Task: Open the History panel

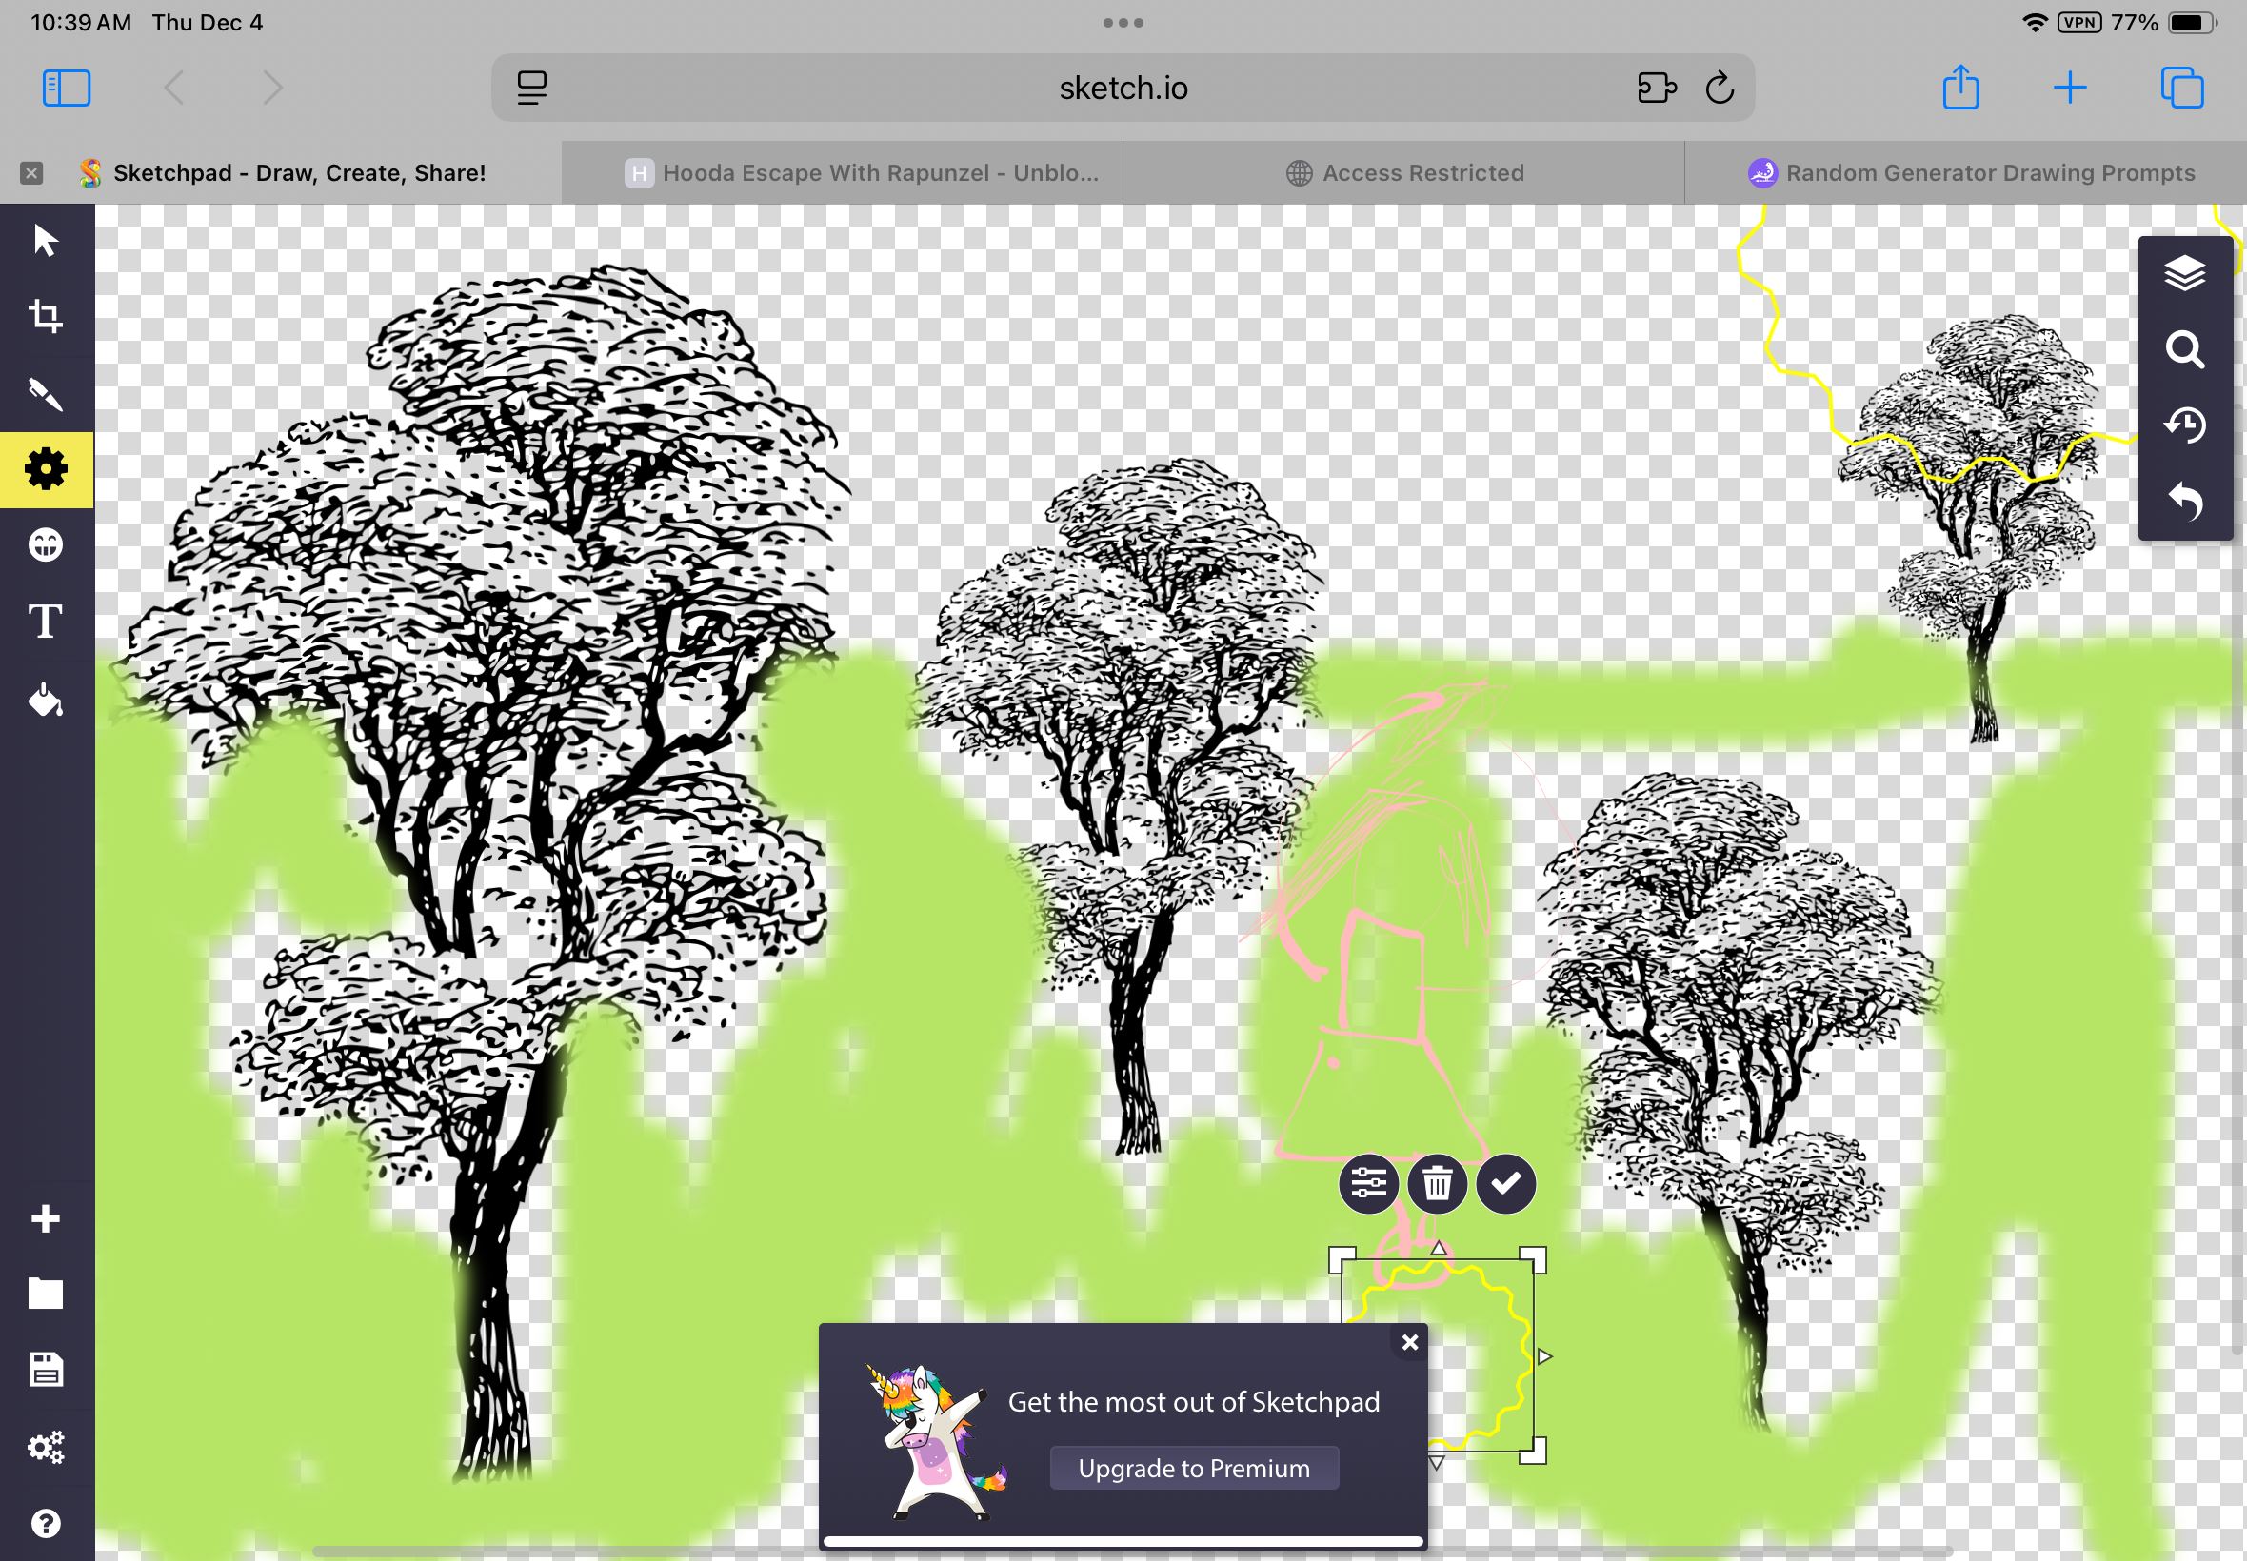Action: 2184,425
